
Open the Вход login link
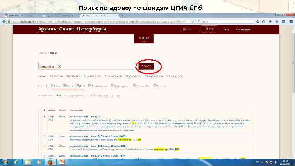pyautogui.click(x=226, y=30)
